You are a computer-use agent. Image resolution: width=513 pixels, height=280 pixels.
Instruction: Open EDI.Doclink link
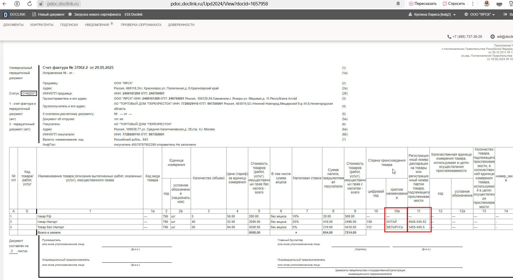tap(134, 15)
